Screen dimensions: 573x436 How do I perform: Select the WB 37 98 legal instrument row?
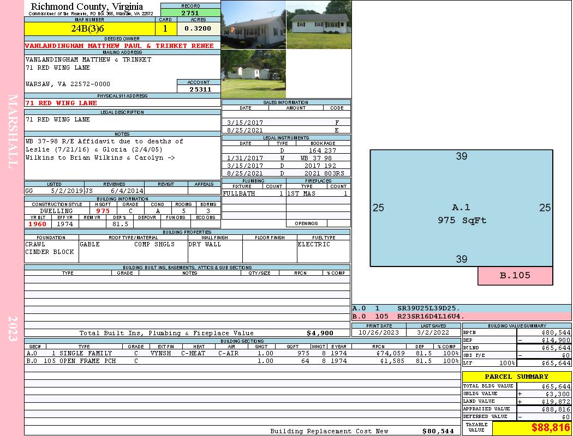click(x=286, y=158)
